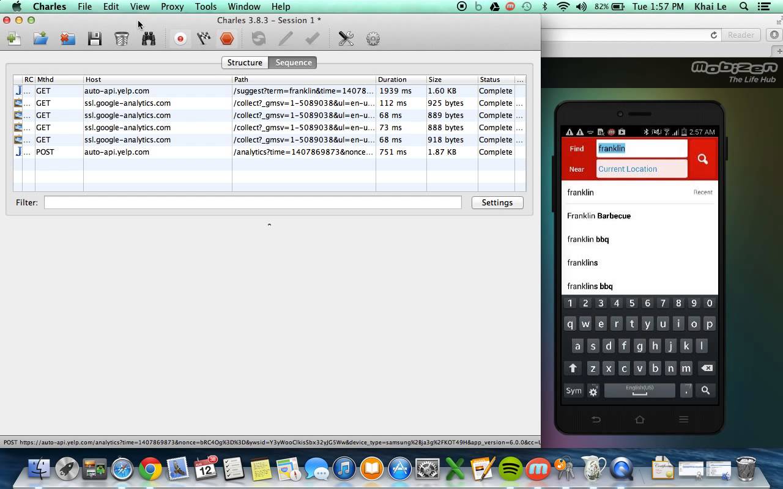The height and width of the screenshot is (489, 783).
Task: Open the File menu
Action: click(x=85, y=7)
